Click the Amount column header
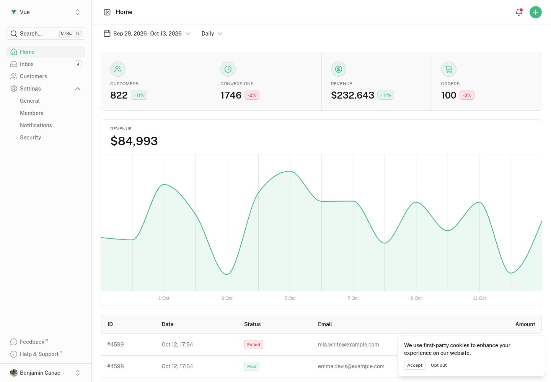The image size is (551, 382). tap(525, 324)
